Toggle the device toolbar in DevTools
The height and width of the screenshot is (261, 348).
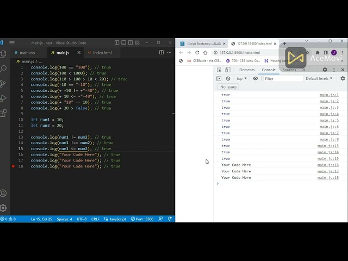click(228, 70)
